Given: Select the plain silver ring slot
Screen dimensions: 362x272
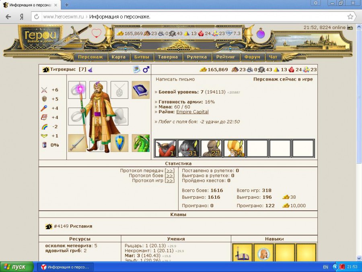Looking at the screenshot, I should (77, 116).
